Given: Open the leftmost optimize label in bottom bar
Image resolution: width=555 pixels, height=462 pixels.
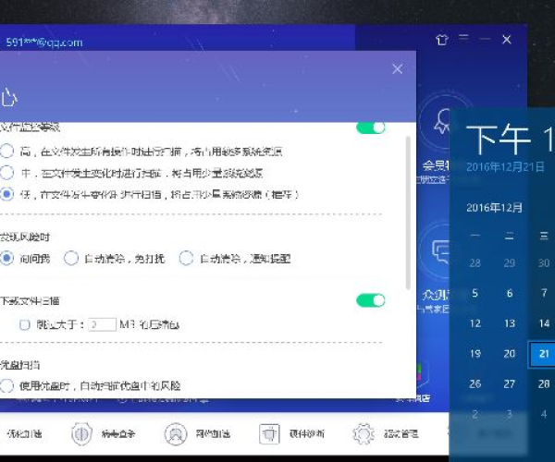Looking at the screenshot, I should (x=24, y=433).
